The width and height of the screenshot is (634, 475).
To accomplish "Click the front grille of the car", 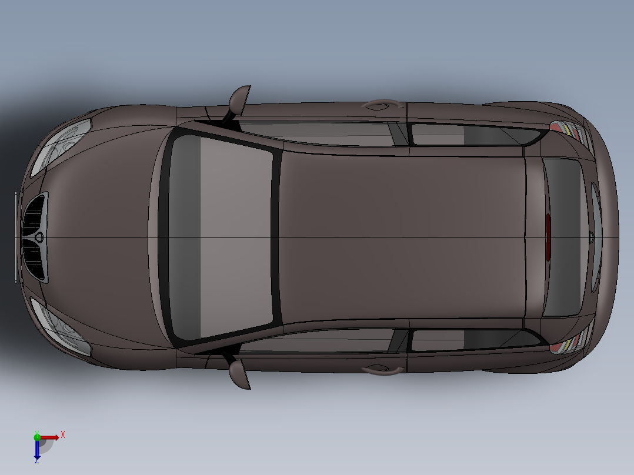I will [x=35, y=234].
